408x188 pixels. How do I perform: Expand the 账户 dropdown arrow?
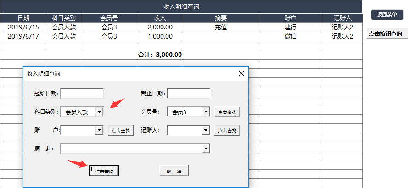[x=100, y=130]
